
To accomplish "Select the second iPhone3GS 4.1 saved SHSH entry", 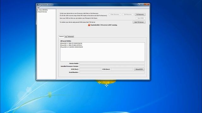I will pos(71,45).
